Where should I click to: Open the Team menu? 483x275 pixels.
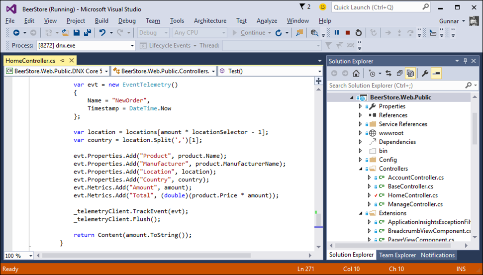point(153,20)
